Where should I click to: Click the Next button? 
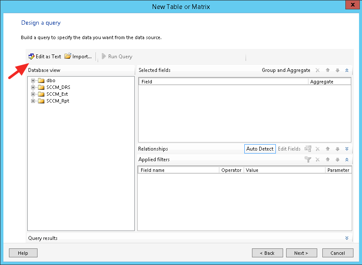301,253
